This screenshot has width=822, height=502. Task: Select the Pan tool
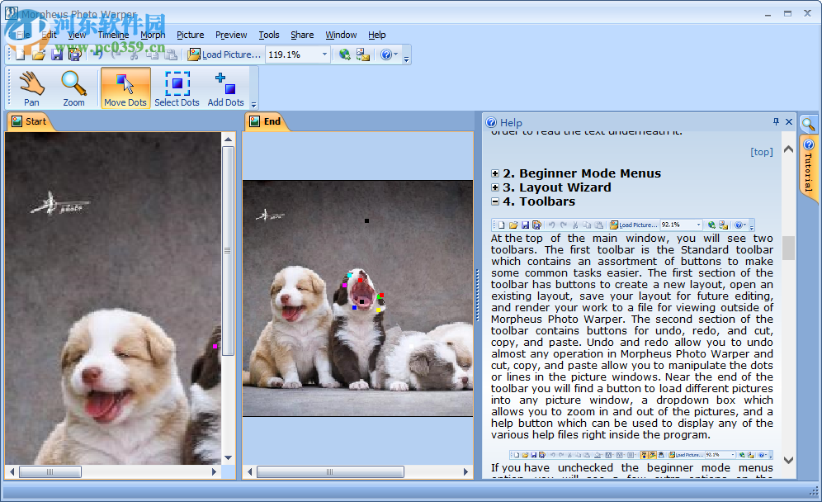click(31, 87)
